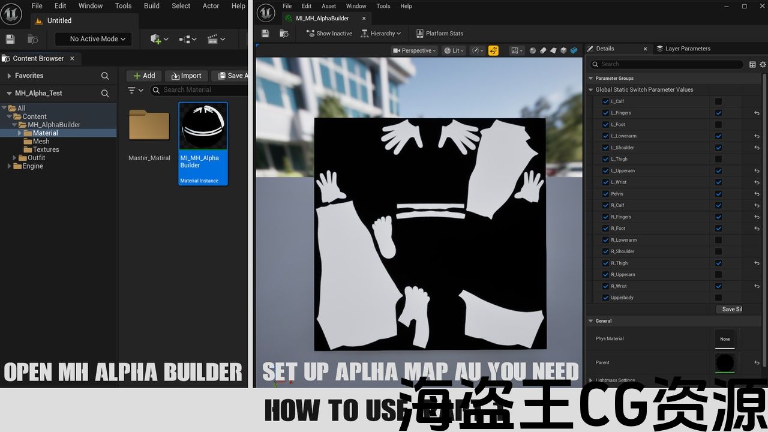Click the Import button

click(x=187, y=76)
